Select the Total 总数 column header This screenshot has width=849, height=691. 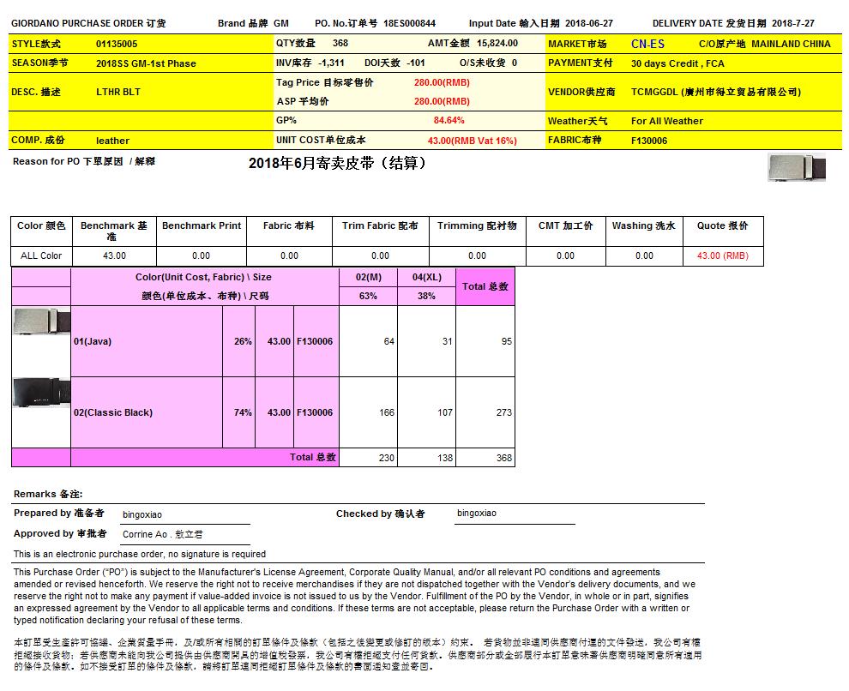point(485,286)
